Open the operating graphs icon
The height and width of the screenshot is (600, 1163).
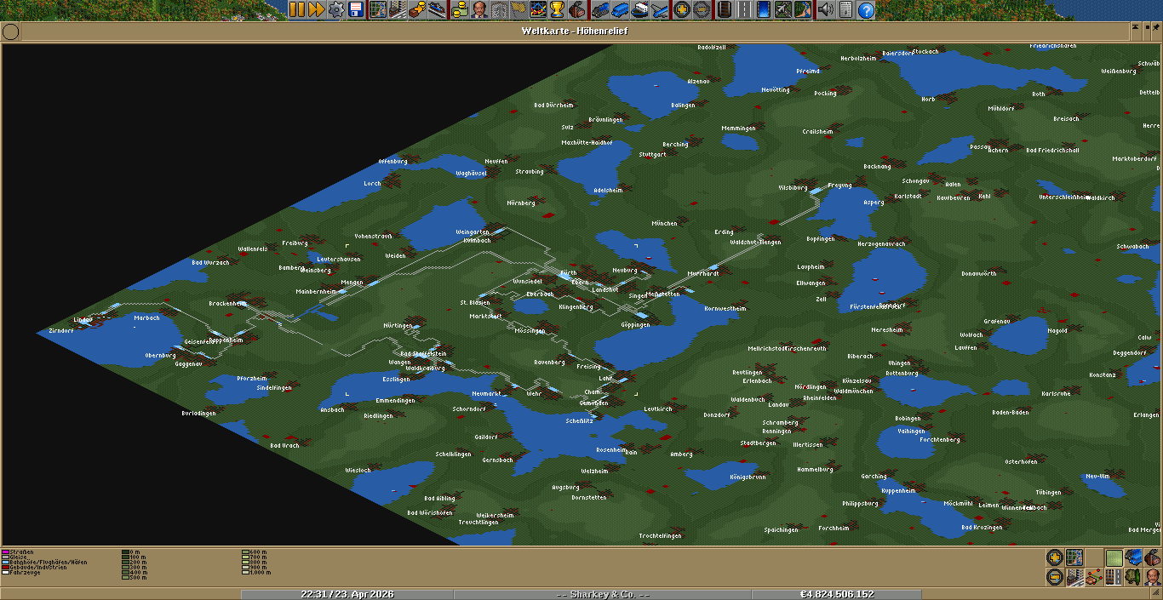[537, 9]
